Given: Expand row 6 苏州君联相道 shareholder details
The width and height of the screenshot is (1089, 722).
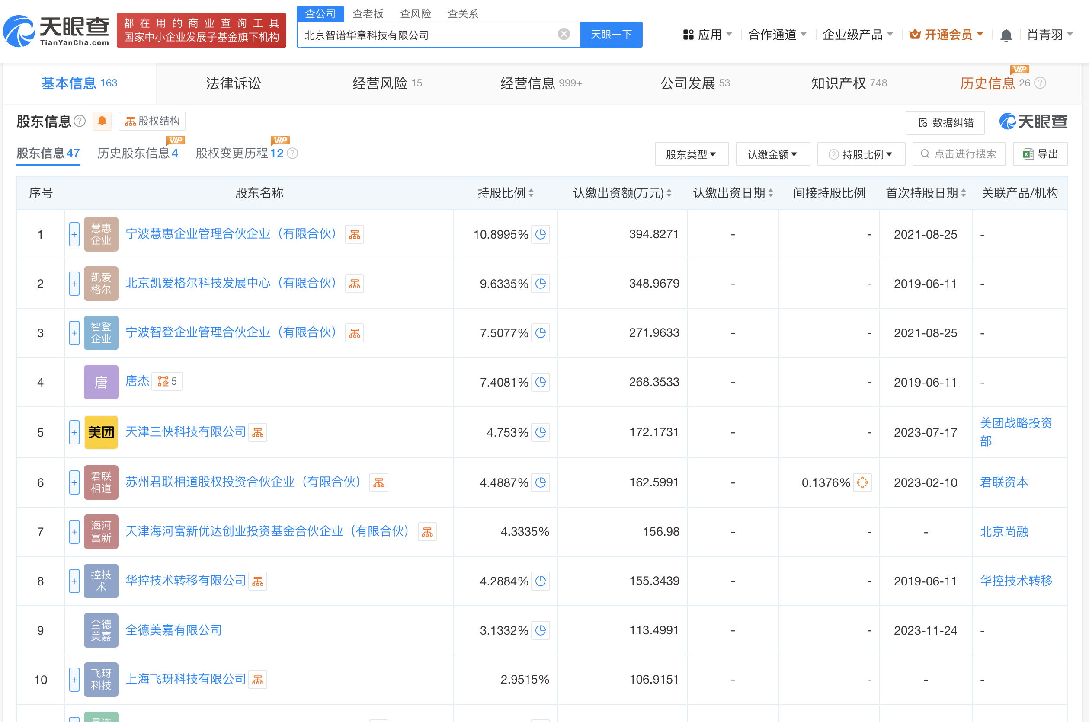Looking at the screenshot, I should click(74, 482).
